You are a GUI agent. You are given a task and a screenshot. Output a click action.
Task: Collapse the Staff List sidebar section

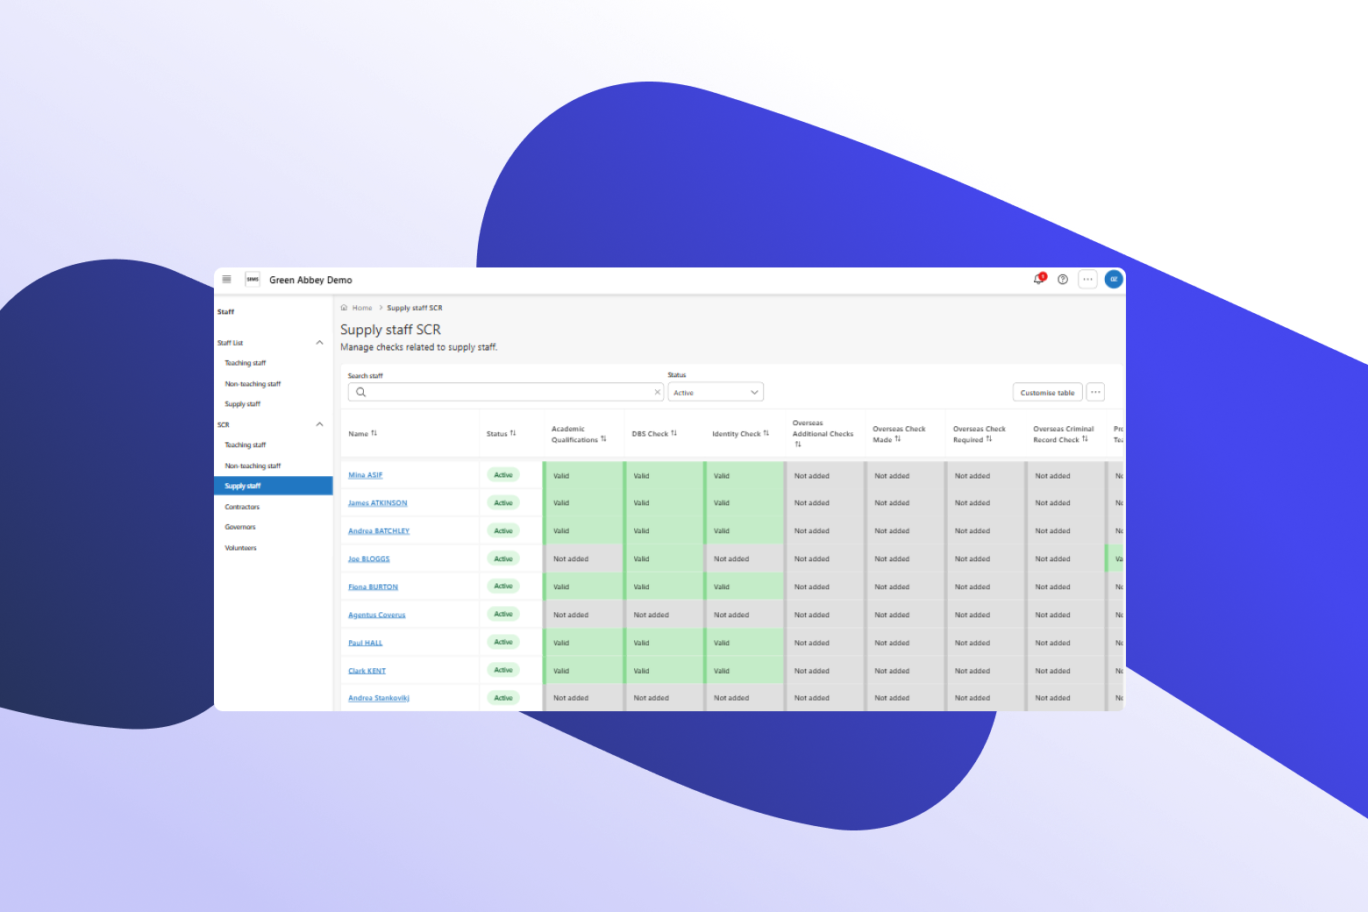(x=319, y=343)
